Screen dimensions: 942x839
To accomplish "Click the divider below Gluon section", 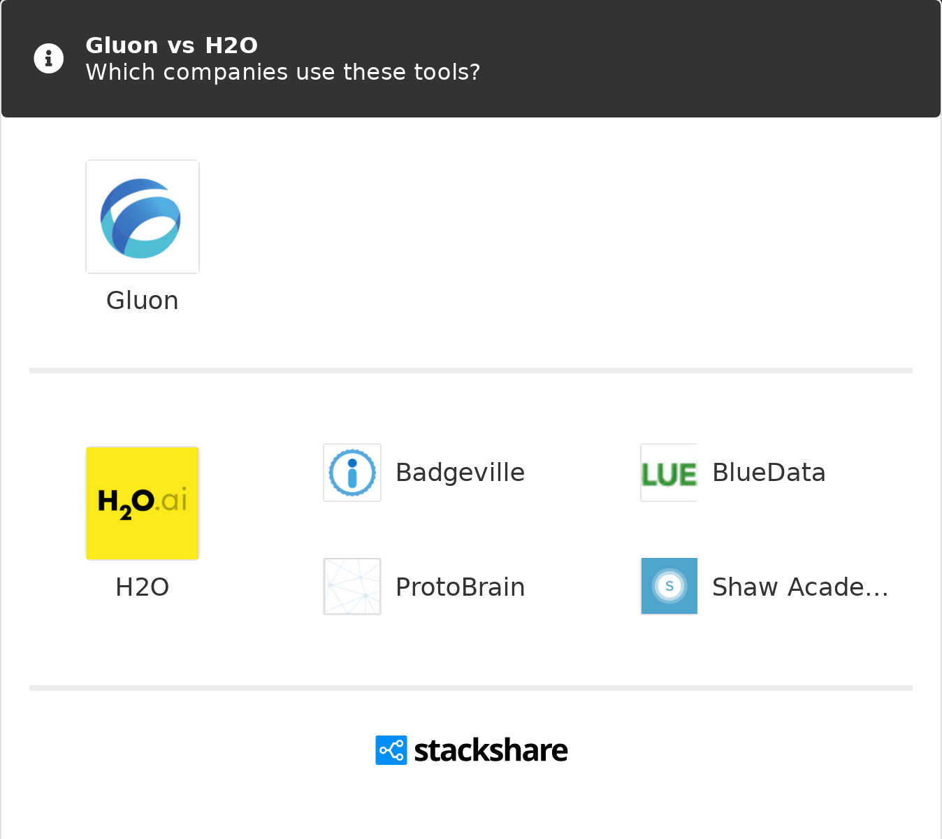I will coord(471,371).
